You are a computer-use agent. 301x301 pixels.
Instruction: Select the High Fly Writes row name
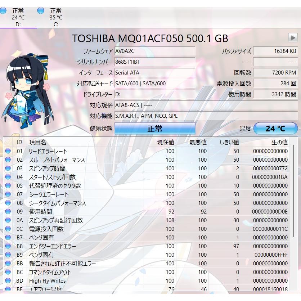[x=48, y=280]
